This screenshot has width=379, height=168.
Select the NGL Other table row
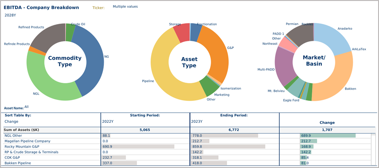click(x=188, y=136)
